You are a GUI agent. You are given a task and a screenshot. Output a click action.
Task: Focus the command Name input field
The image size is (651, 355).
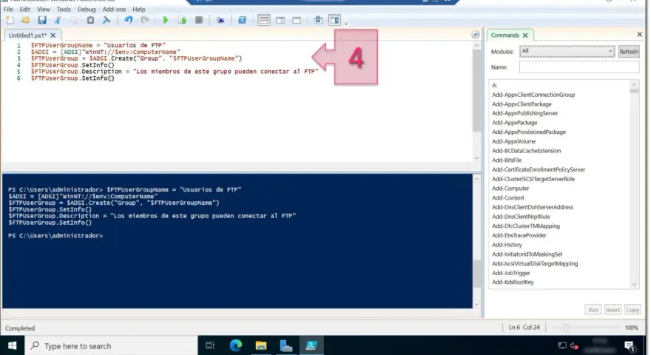(579, 67)
